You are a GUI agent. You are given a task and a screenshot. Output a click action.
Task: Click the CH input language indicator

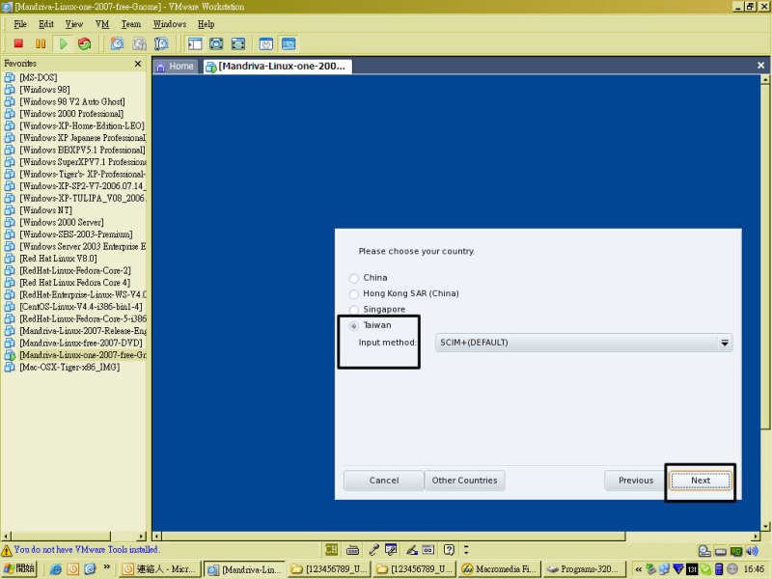(x=331, y=549)
